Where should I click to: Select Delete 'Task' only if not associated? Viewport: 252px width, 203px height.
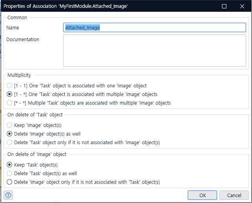(10, 143)
